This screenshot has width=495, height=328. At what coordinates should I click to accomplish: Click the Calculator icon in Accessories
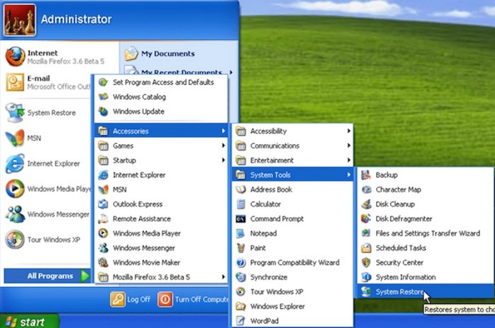241,204
